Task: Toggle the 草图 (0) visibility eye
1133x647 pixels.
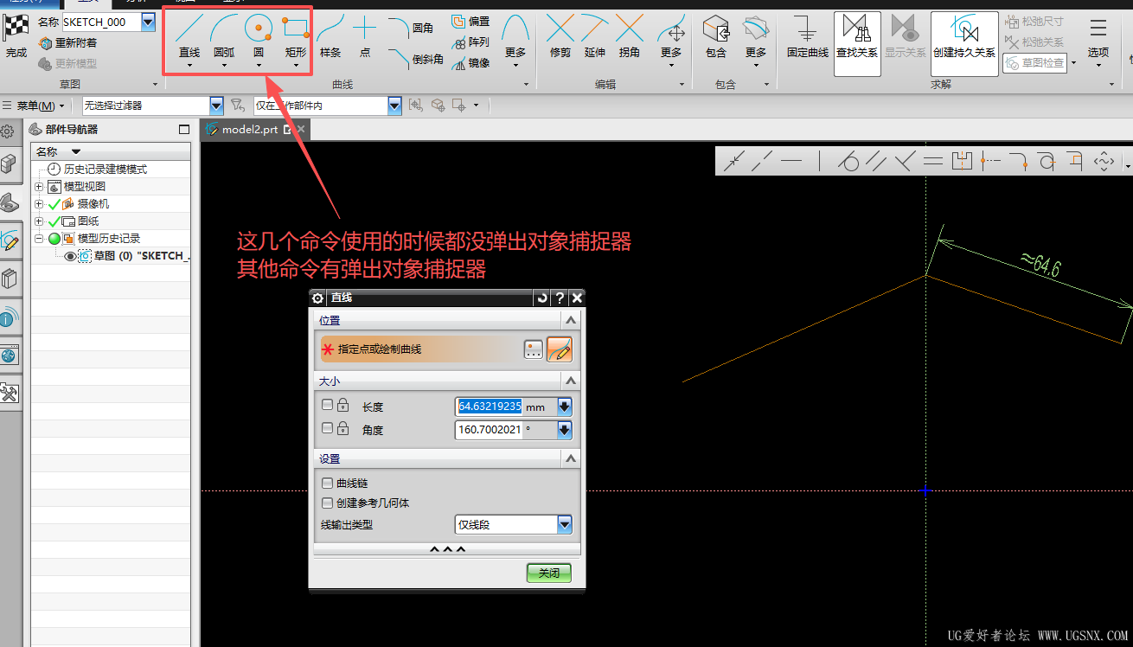Action: (x=70, y=256)
